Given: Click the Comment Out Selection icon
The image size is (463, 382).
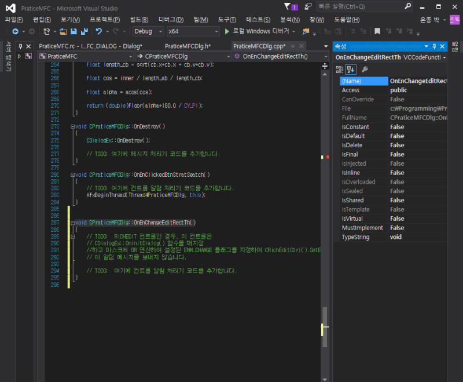Looking at the screenshot, I should (x=352, y=31).
